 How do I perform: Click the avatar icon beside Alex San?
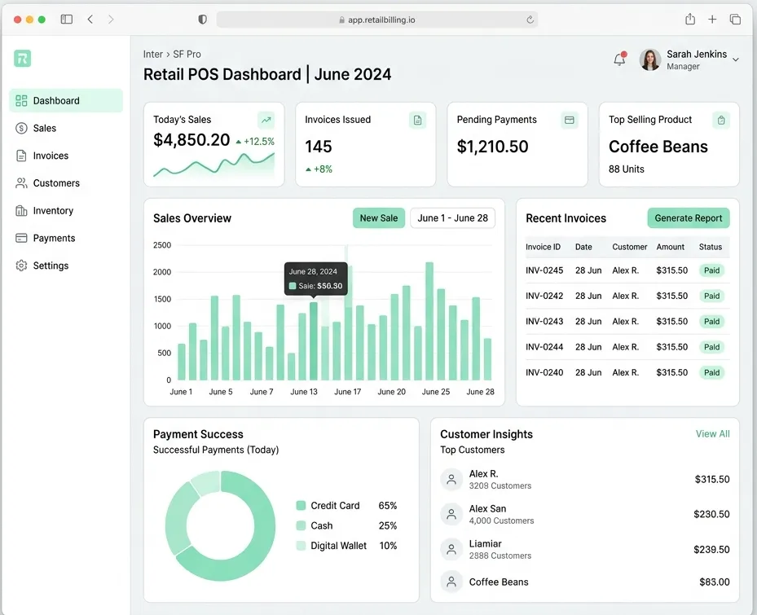pos(451,514)
